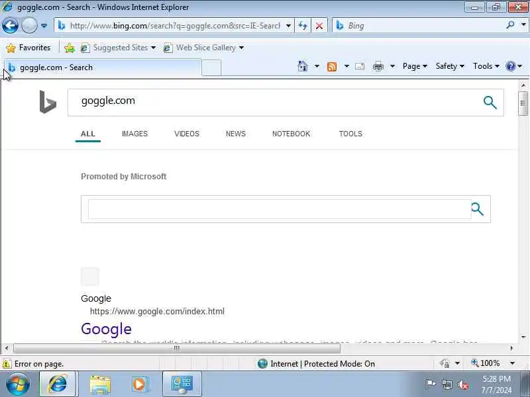Click the horizontal scrollbar right arrow
The width and height of the screenshot is (530, 397).
point(511,348)
